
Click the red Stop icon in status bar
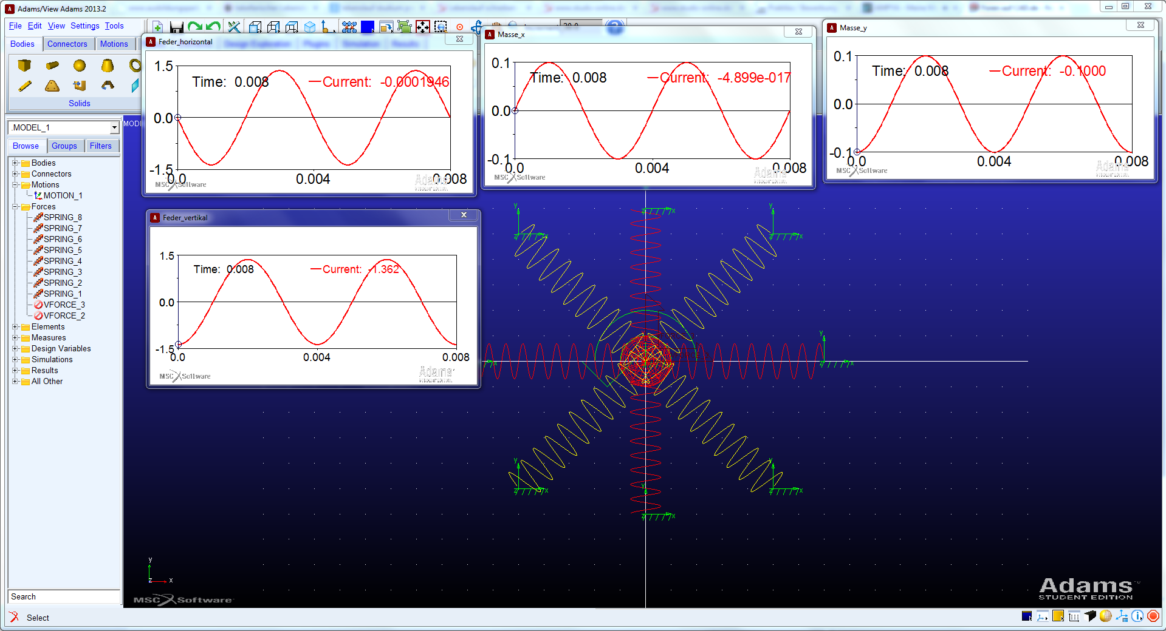tap(1153, 616)
